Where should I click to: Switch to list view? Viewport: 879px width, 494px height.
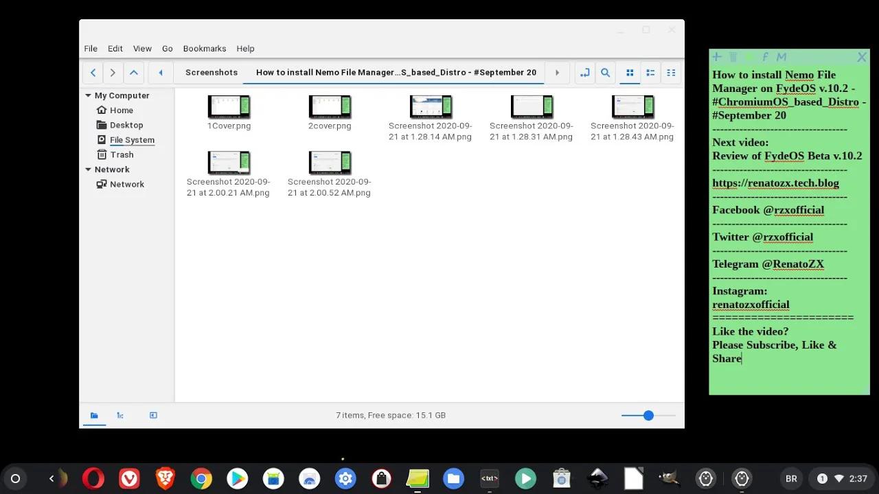coord(650,72)
